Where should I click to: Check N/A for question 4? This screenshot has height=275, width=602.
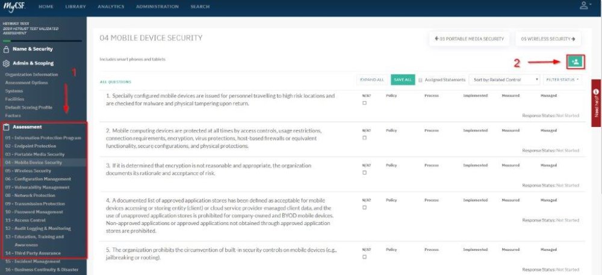coord(364,208)
